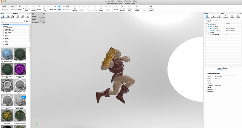Undock the Project panel

pos(239,13)
